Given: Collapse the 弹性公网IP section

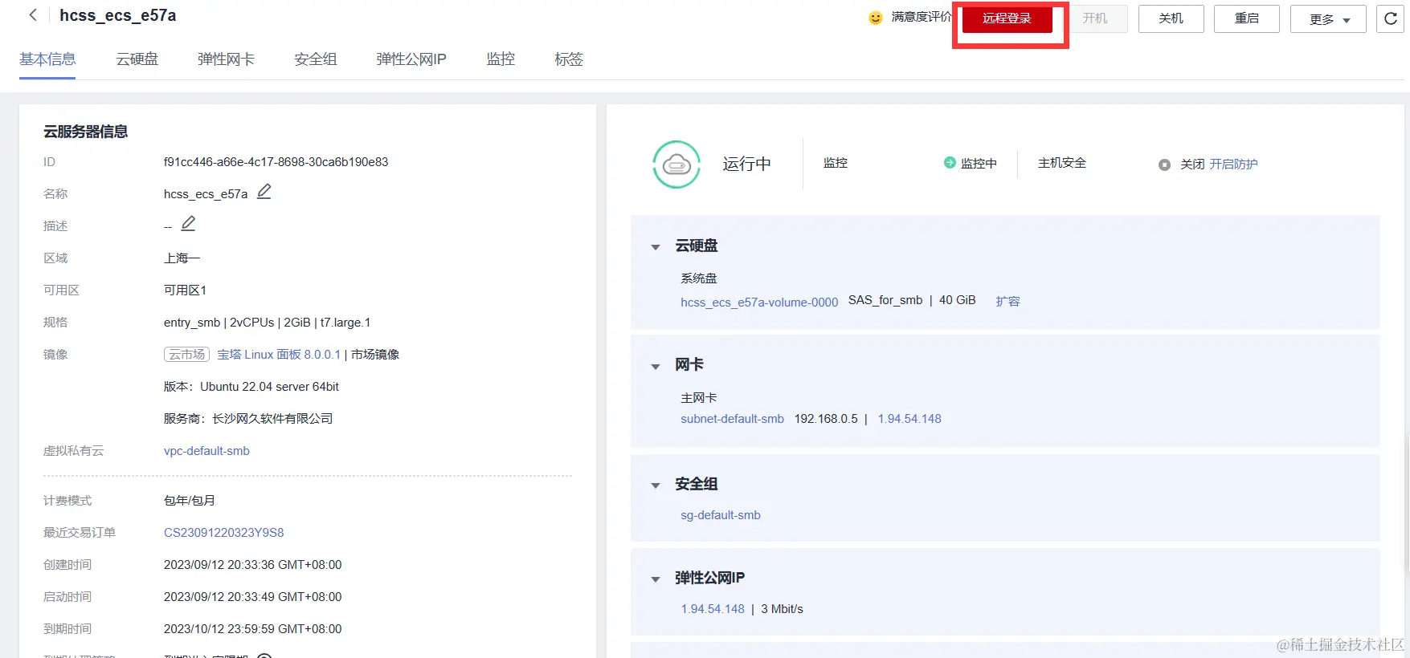Looking at the screenshot, I should [x=656, y=579].
